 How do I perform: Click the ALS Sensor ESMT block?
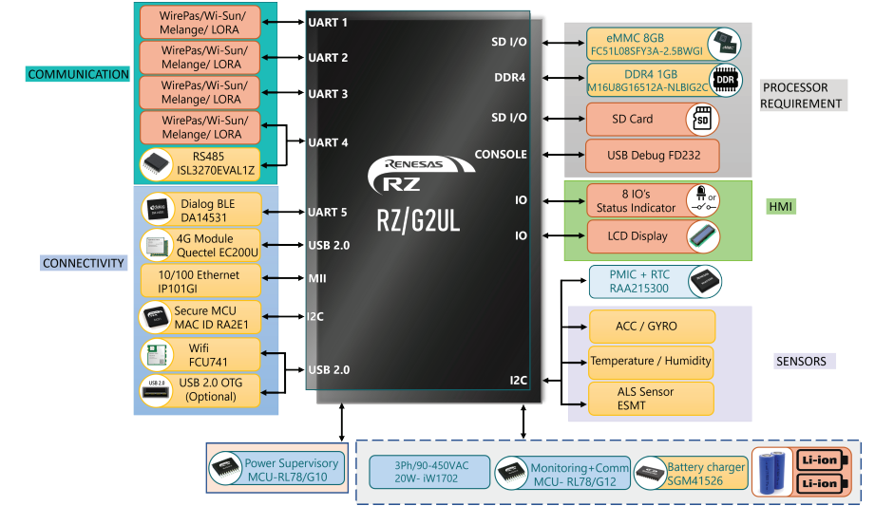pyautogui.click(x=651, y=399)
